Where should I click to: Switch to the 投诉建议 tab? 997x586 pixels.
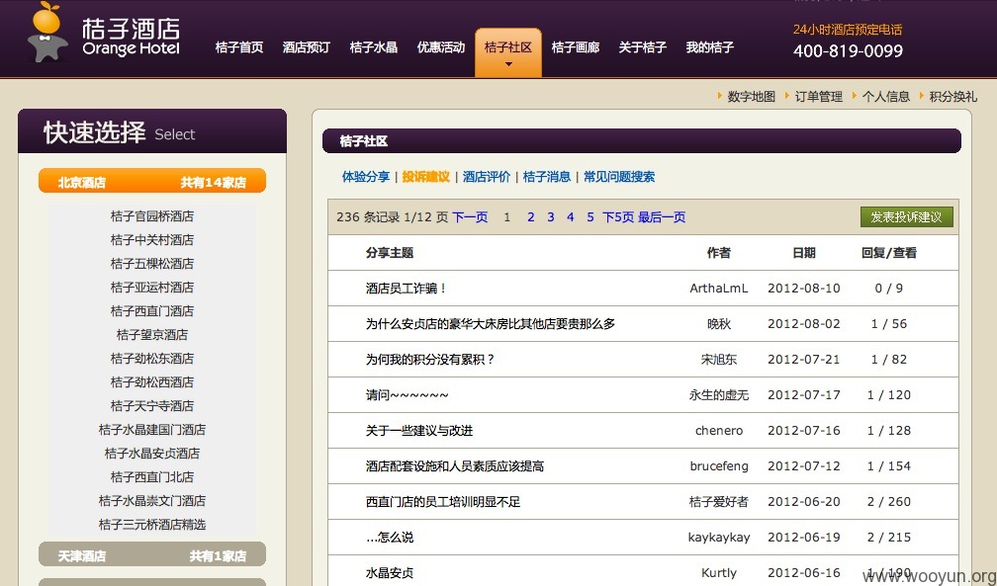[426, 177]
